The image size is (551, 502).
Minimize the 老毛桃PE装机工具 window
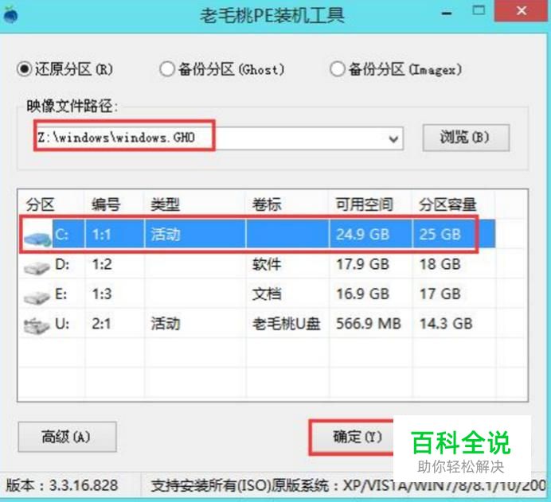(x=447, y=14)
